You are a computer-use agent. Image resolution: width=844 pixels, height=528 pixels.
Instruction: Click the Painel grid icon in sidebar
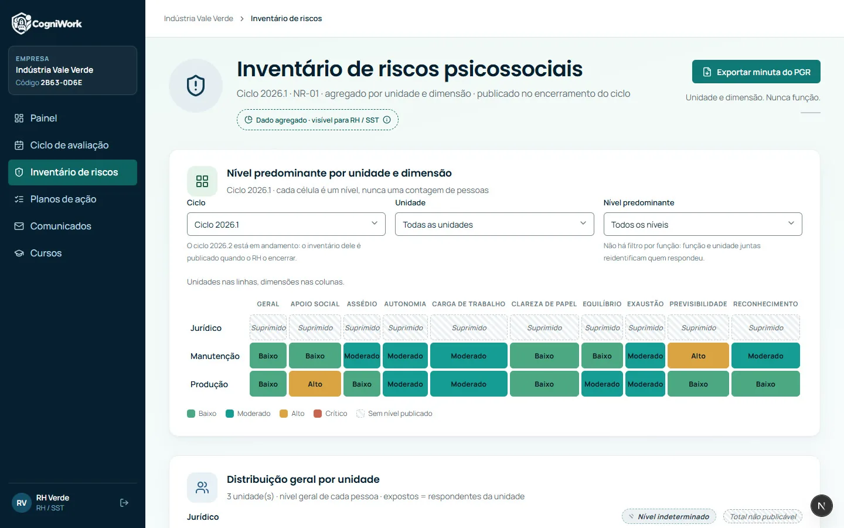(x=19, y=119)
